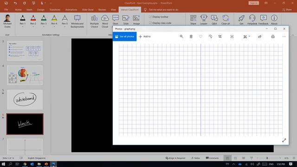Open ClassPoint Feedback

click(263, 20)
